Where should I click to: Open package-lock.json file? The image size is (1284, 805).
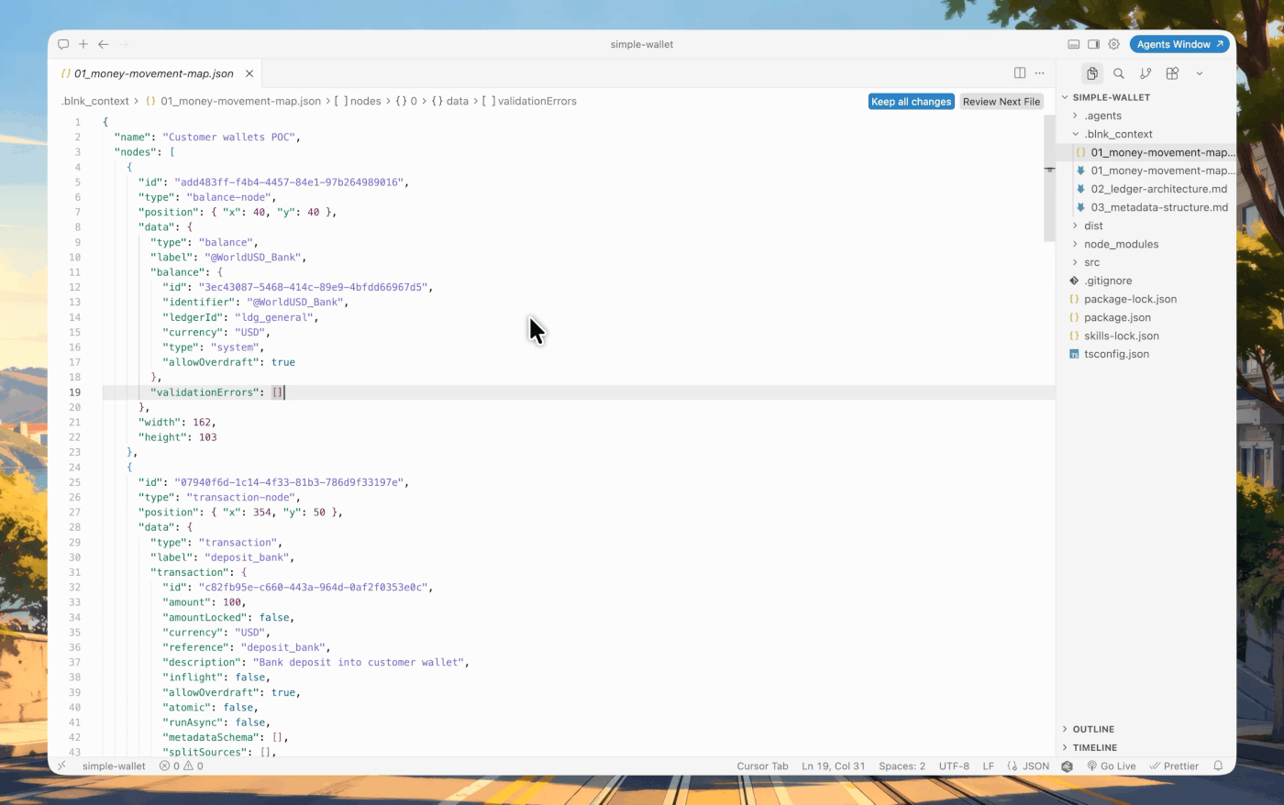tap(1146, 299)
